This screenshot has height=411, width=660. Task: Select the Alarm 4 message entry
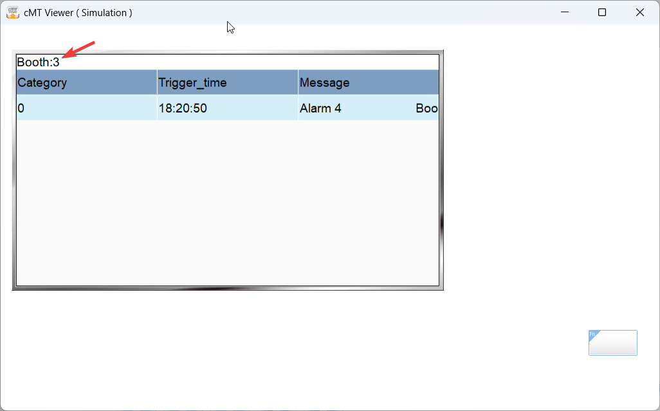(320, 108)
